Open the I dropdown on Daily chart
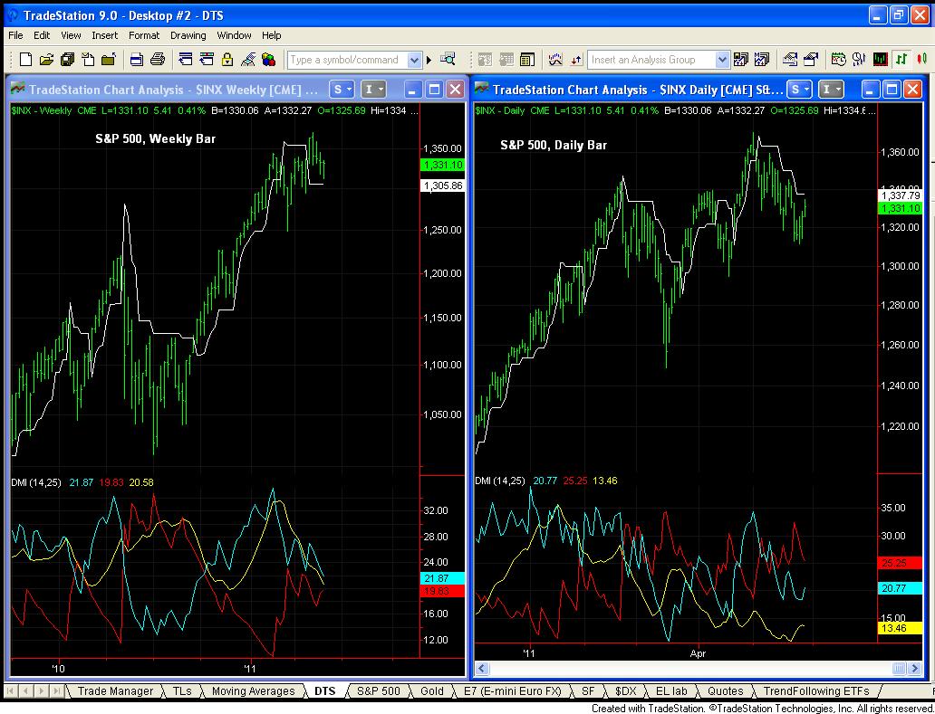The height and width of the screenshot is (714, 935). pyautogui.click(x=831, y=90)
